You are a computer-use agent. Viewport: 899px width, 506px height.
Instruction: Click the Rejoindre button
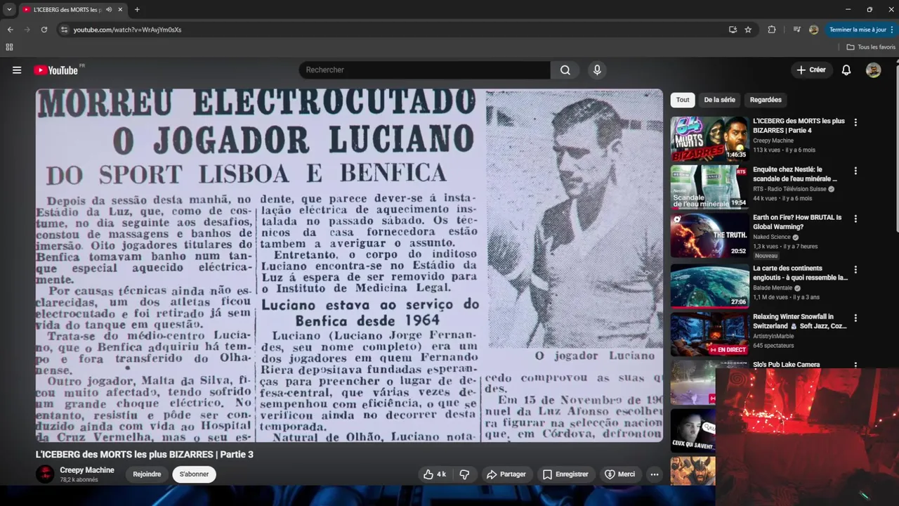click(147, 474)
